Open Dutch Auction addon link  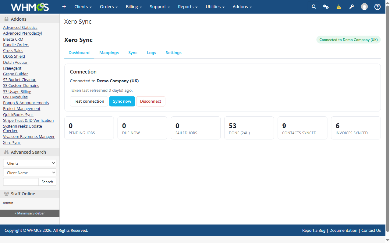[16, 62]
